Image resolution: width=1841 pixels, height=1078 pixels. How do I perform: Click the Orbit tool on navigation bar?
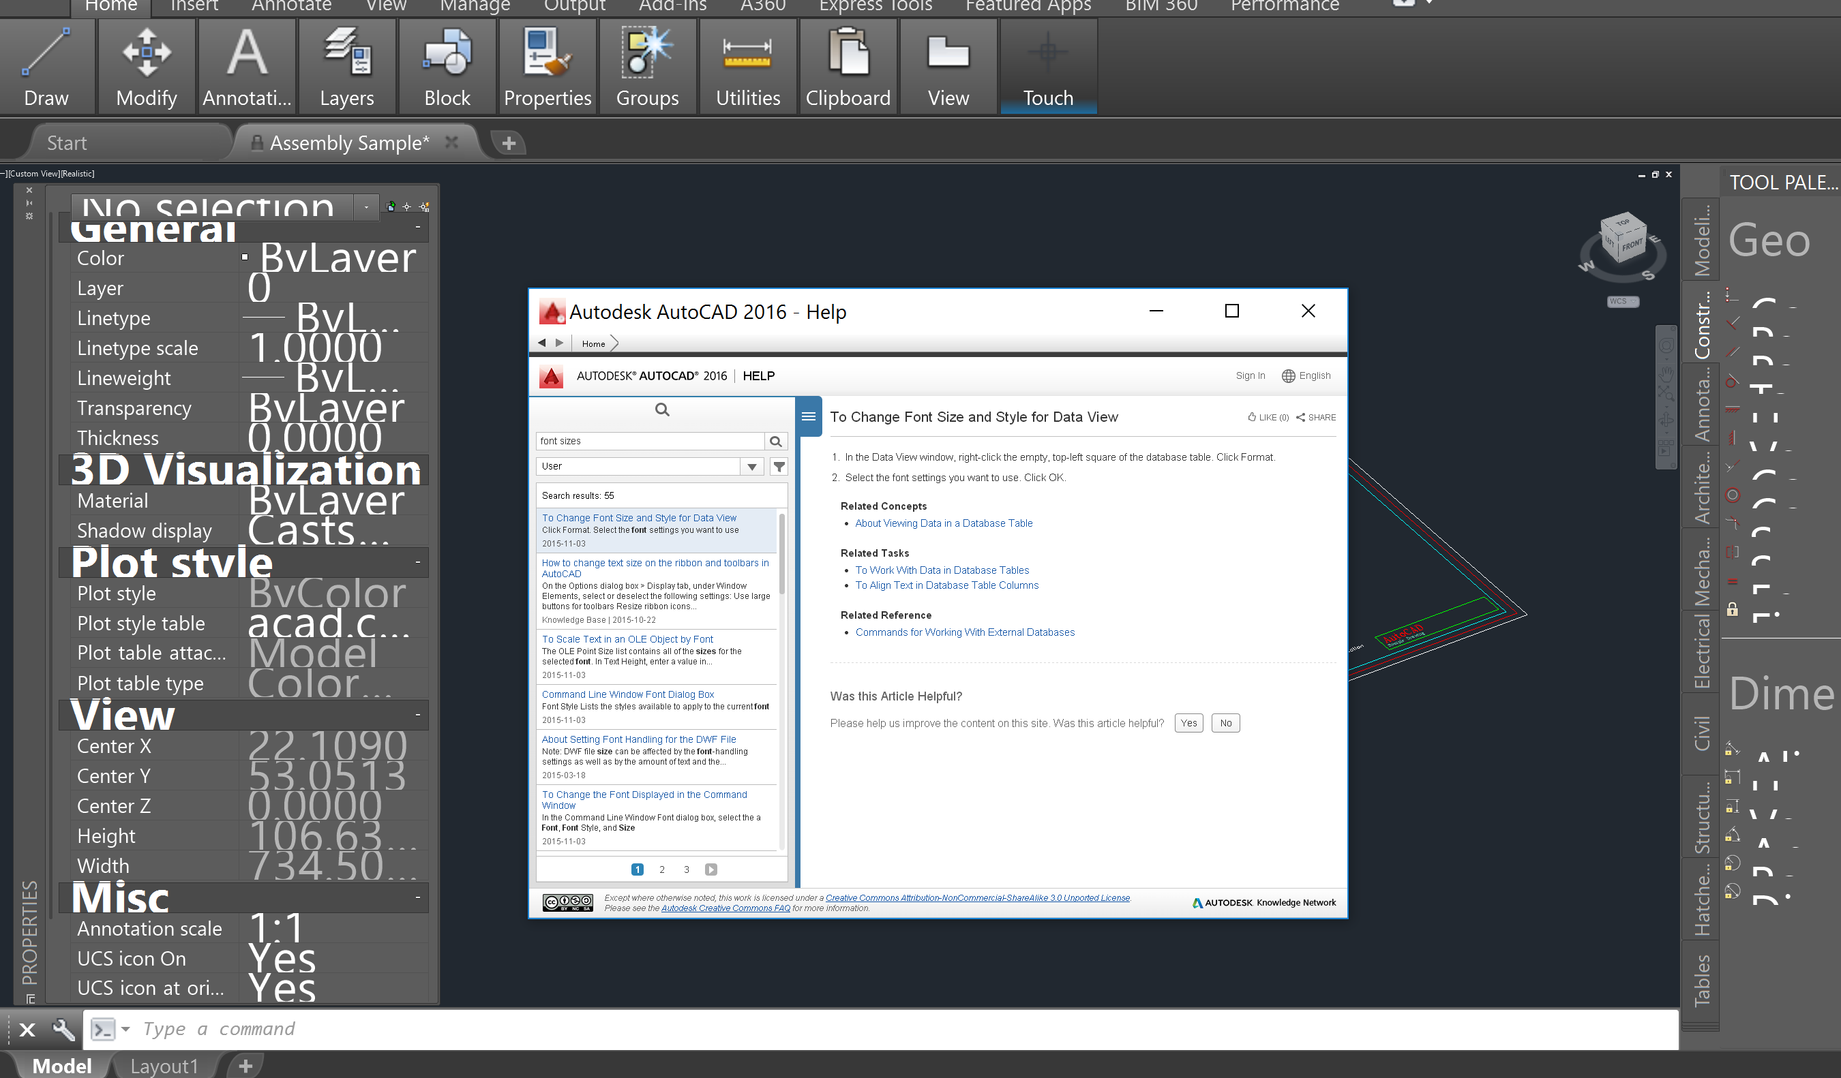1666,420
